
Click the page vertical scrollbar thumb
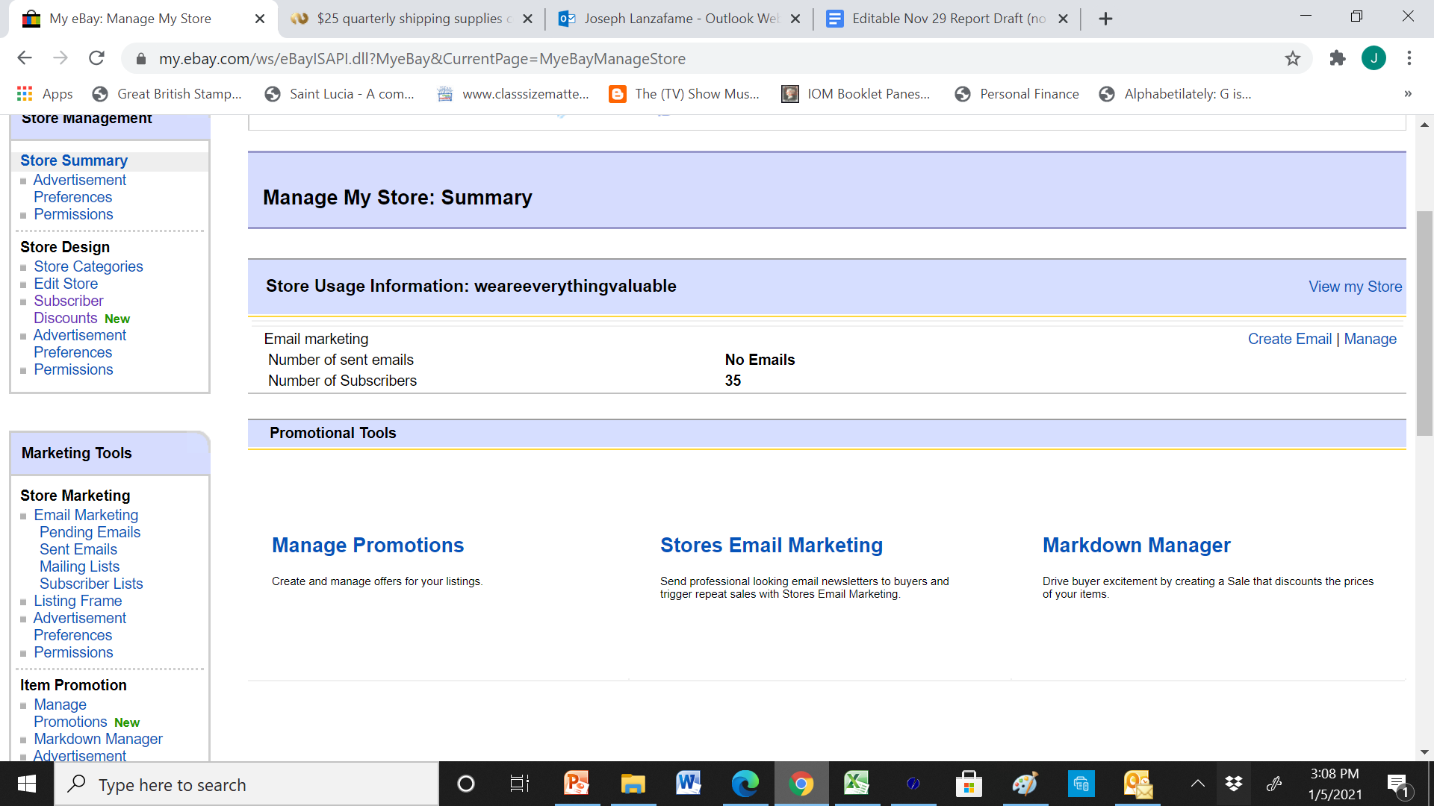click(x=1424, y=323)
